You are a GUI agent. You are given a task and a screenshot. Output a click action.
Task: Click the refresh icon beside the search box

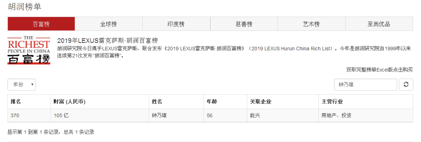click(x=406, y=85)
